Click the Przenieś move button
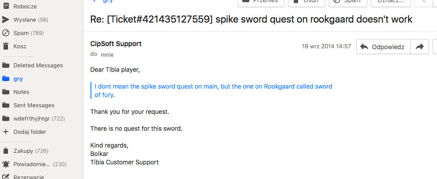Image resolution: width=437 pixels, height=179 pixels. (x=261, y=2)
